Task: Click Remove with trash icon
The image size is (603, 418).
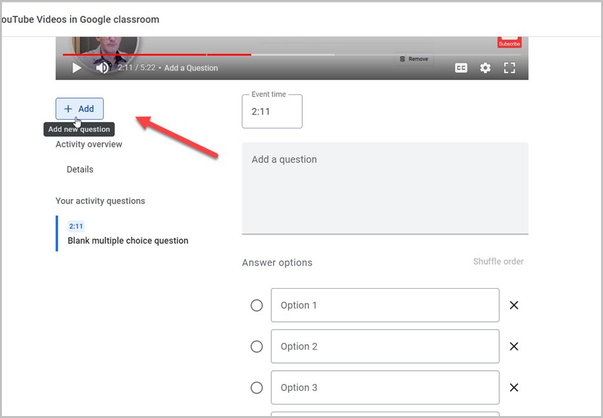Action: (414, 59)
